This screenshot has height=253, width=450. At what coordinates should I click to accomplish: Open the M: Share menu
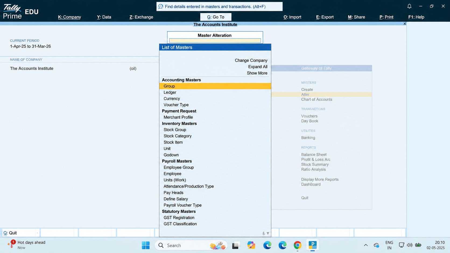click(x=356, y=17)
